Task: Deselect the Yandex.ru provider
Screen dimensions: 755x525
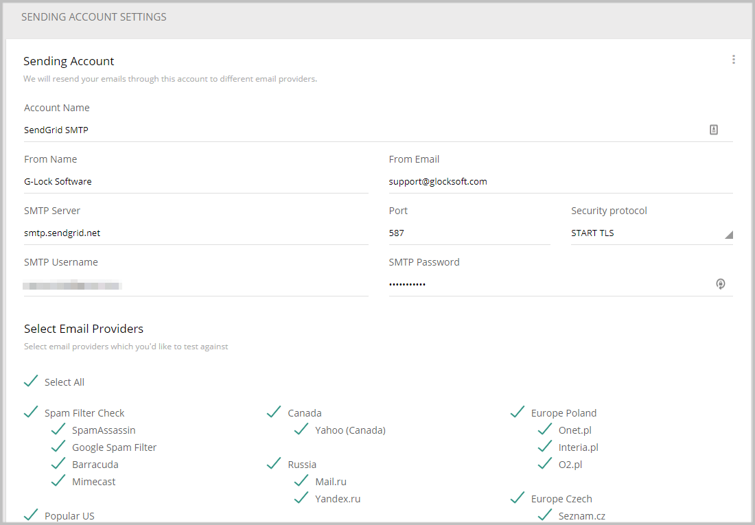Action: coord(301,498)
